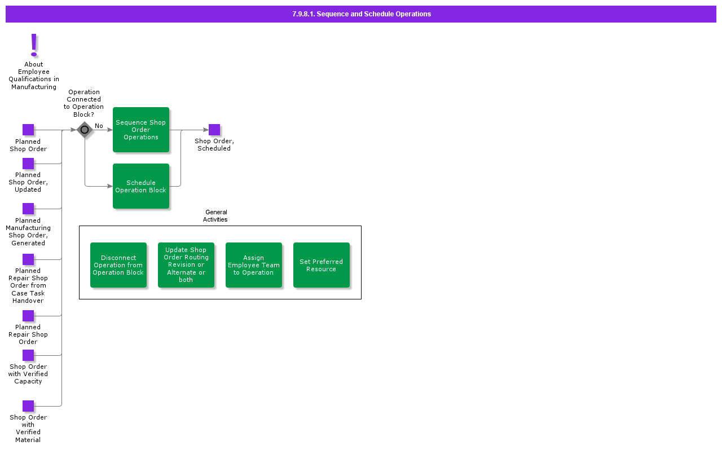Viewport: 722px width, 450px height.
Task: Click the Operation Connected decision gateway diamond
Action: coord(85,130)
